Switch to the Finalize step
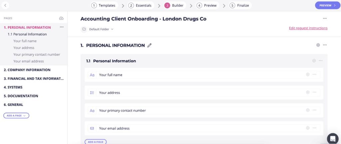 point(240,5)
